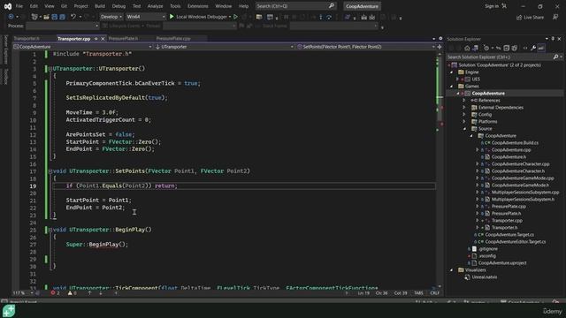Click View Code icon in Solution Explorer toolbar

(525, 48)
